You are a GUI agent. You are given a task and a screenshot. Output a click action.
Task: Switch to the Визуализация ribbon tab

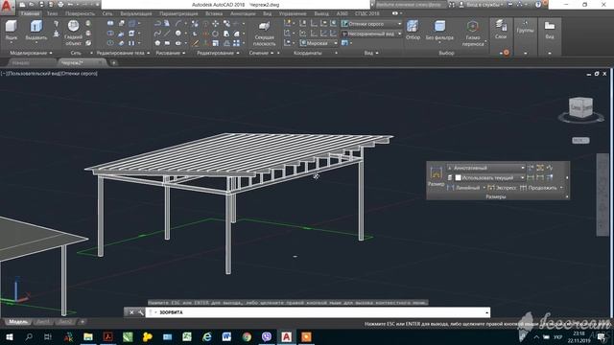click(x=136, y=13)
